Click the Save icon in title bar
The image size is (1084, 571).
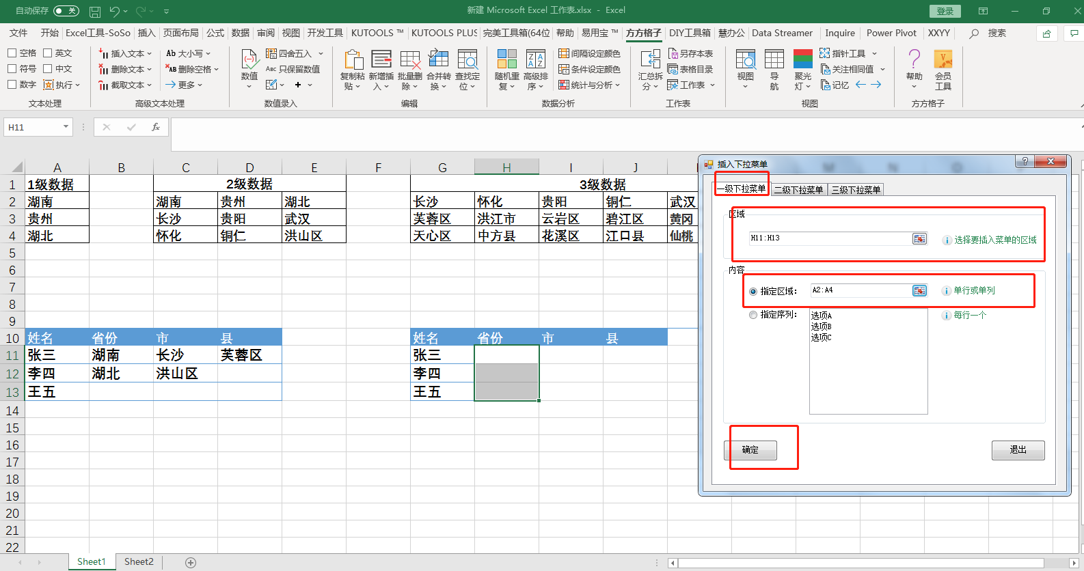click(x=95, y=12)
